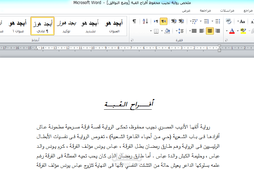Align text to the left

(202, 31)
